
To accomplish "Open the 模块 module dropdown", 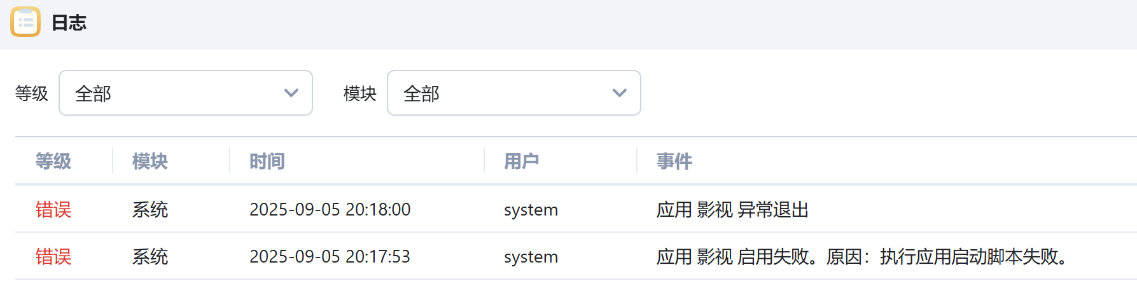I will pyautogui.click(x=514, y=93).
